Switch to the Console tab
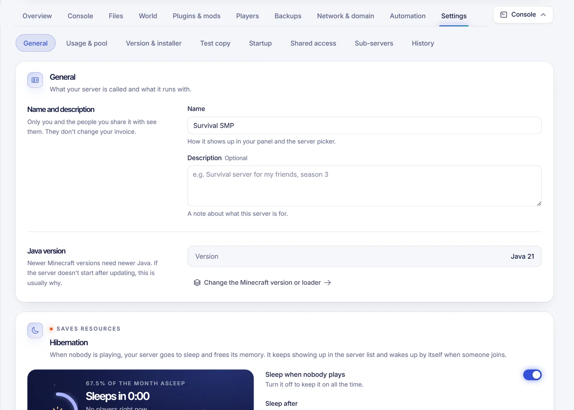 (x=80, y=16)
